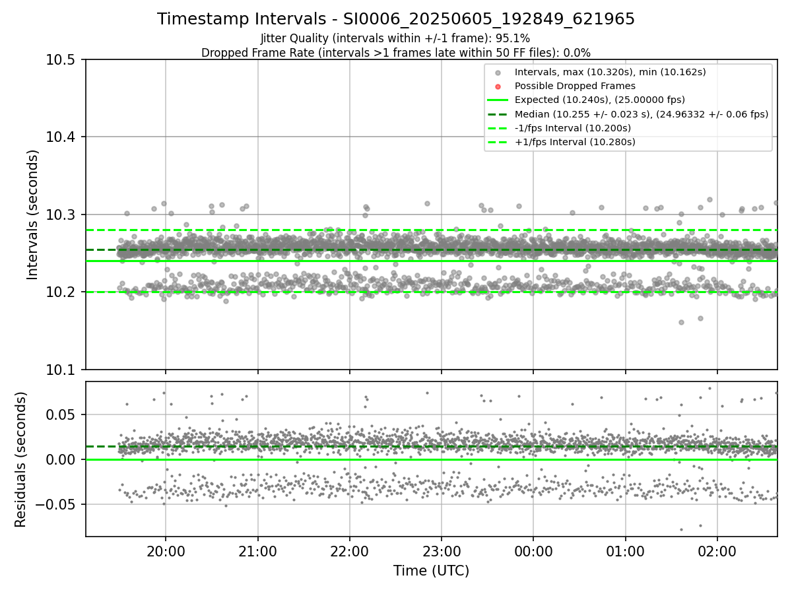The image size is (792, 594).
Task: Click legend entry 'Median (10.255 +/- 0.023 s)'
Action: tap(642, 114)
